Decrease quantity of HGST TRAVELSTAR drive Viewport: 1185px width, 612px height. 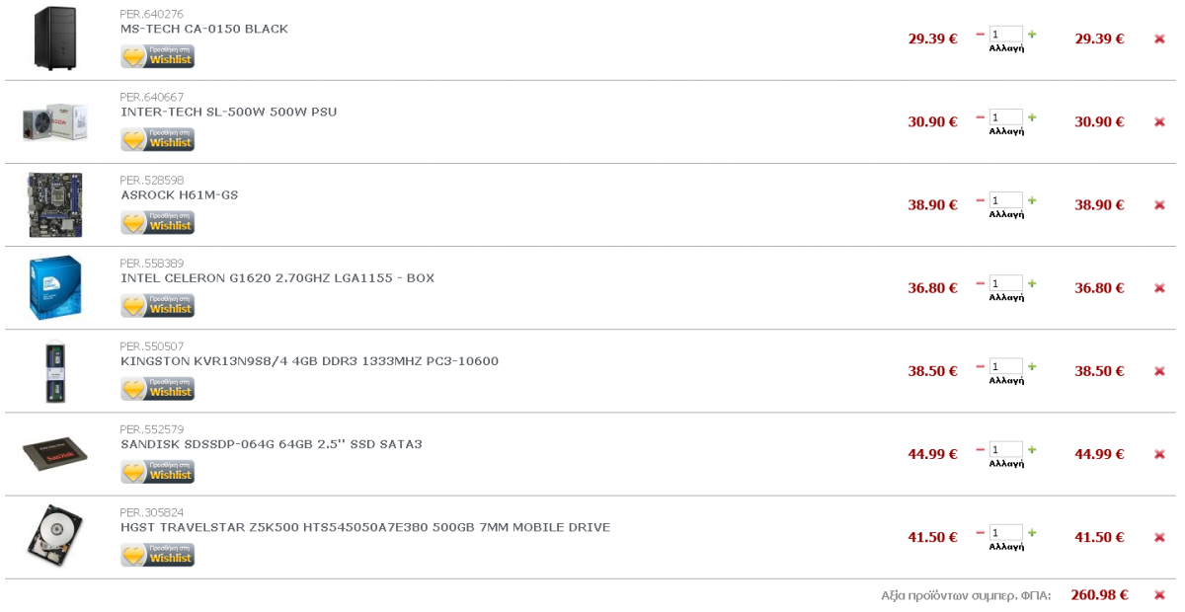click(981, 531)
